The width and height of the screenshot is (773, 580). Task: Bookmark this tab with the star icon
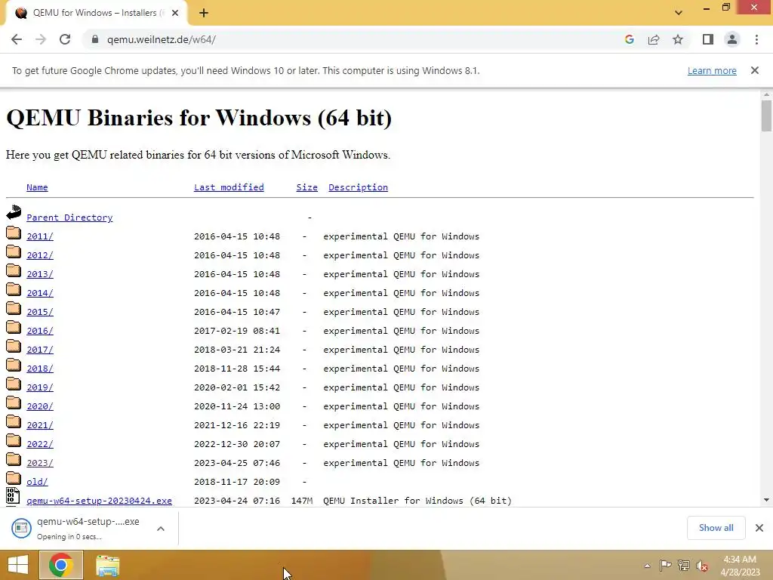678,39
